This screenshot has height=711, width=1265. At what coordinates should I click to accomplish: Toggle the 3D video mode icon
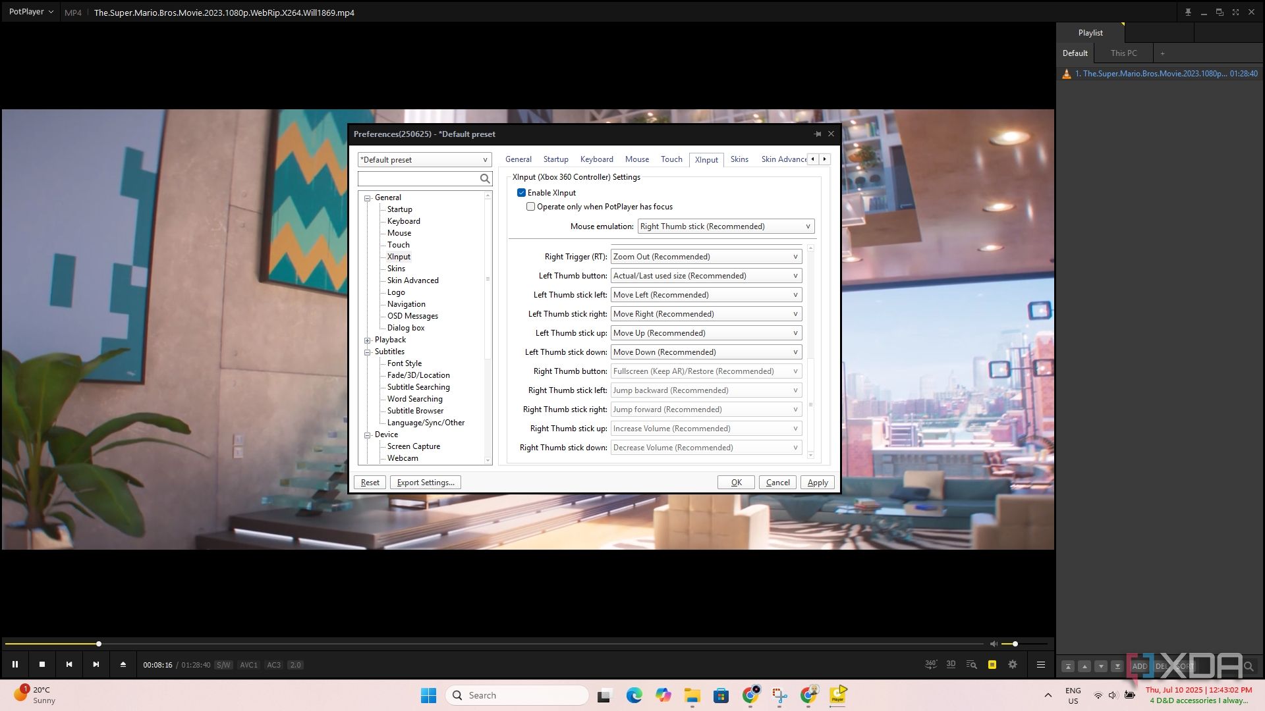(x=951, y=664)
